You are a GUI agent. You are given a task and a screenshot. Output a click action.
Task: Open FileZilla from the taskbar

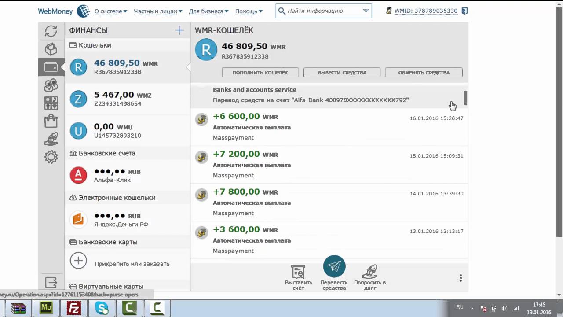click(x=73, y=308)
